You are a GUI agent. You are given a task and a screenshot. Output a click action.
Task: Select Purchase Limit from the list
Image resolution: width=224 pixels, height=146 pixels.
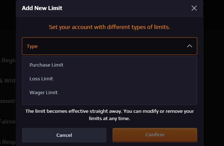coord(46,65)
